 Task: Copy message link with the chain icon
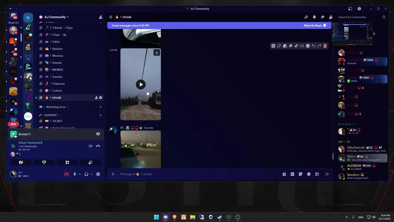click(279, 46)
